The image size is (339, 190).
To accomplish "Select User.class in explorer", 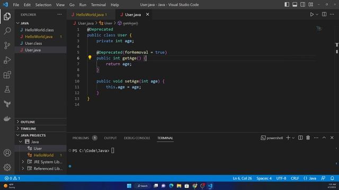I will click(33, 43).
